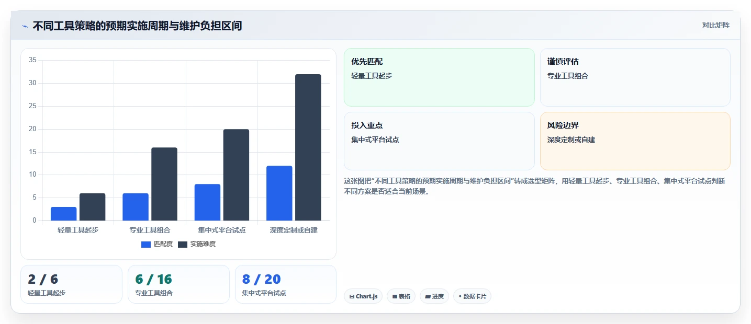Toggle the 匹配度 legend blue swatch
This screenshot has height=324, width=751.
pos(146,244)
